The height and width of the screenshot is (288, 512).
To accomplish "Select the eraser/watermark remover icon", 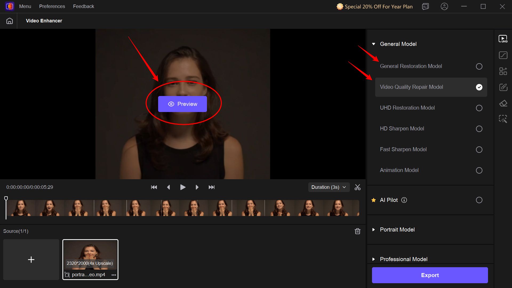I will (503, 103).
